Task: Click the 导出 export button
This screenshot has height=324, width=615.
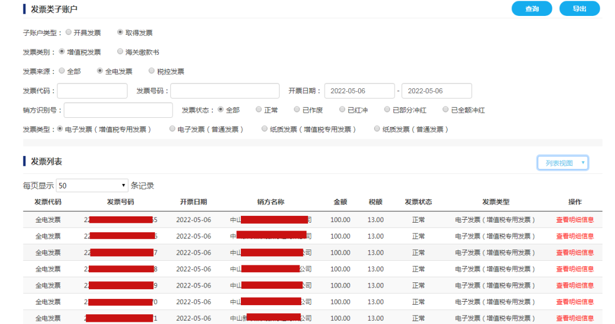Action: 579,9
